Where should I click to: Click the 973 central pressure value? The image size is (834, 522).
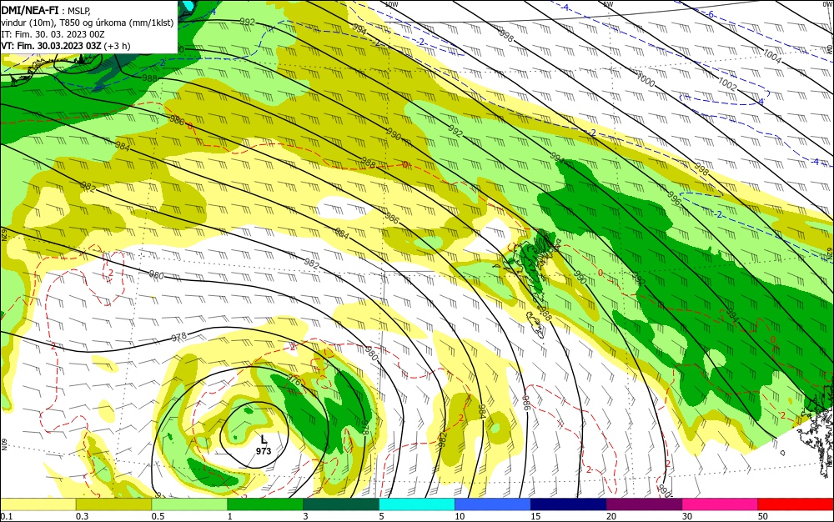click(264, 451)
